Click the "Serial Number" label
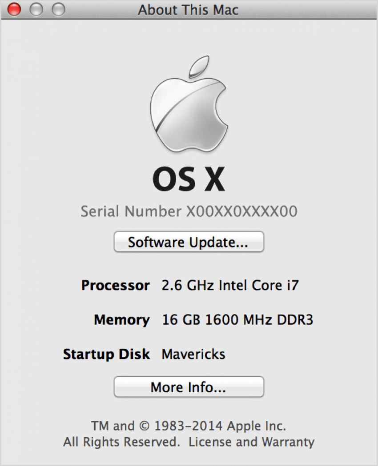 point(131,211)
